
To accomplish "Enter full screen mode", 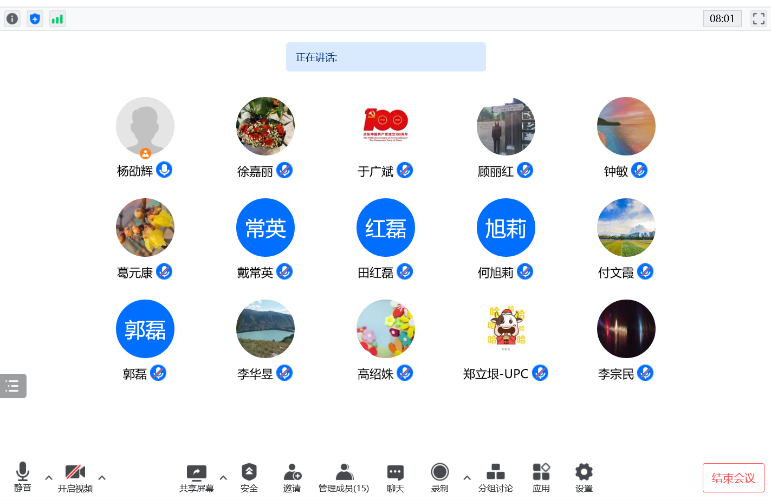I will tap(759, 18).
